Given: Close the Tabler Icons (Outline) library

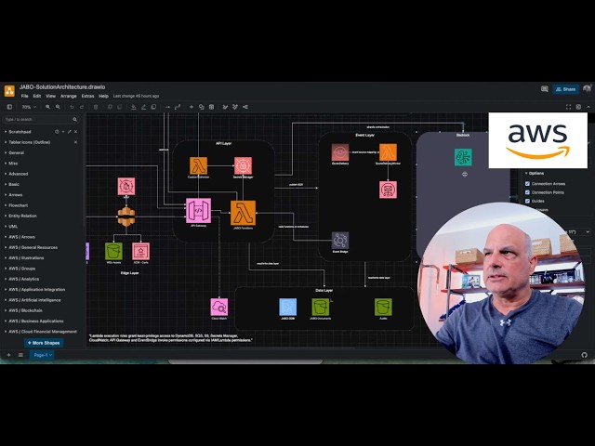Looking at the screenshot, I should coord(75,142).
